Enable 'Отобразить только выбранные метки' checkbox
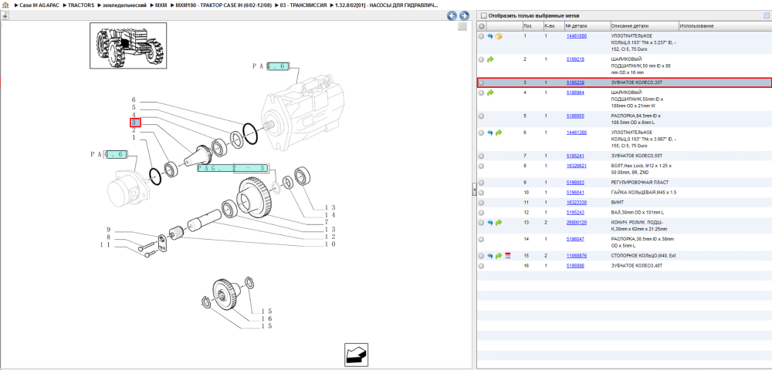 (483, 15)
